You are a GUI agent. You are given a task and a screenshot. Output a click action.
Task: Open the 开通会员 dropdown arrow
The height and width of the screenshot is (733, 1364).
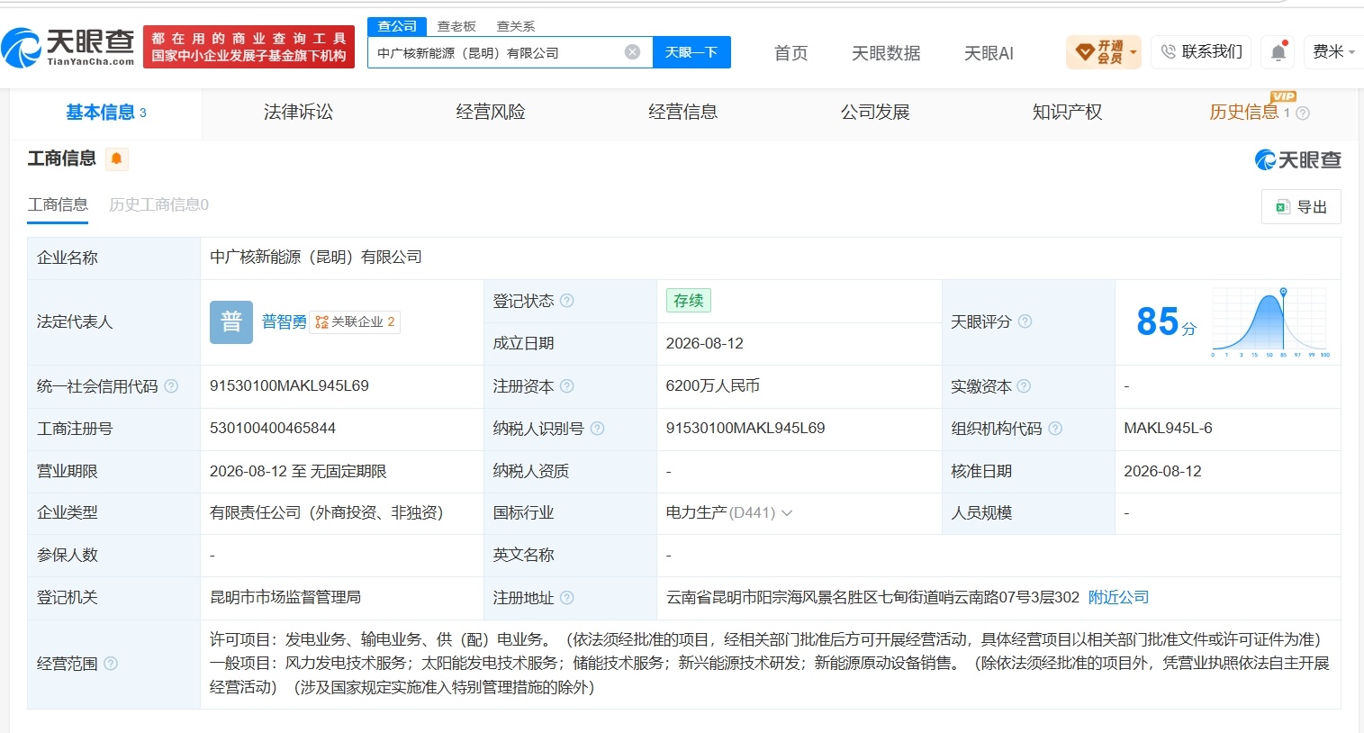(1134, 52)
